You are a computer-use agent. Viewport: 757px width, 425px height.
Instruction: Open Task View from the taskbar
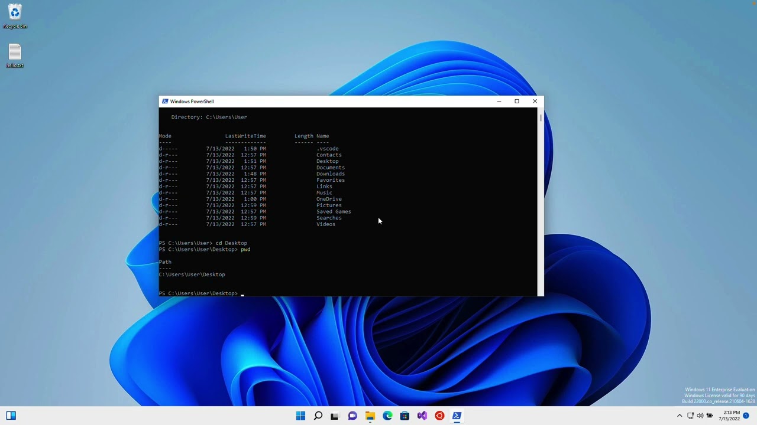tap(335, 416)
